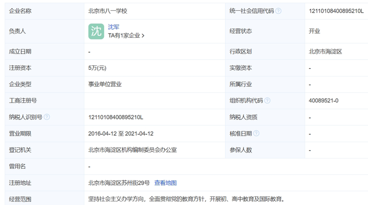This screenshot has width=368, height=205.
Task: Click the 登记机关 label cell
Action: (44, 150)
